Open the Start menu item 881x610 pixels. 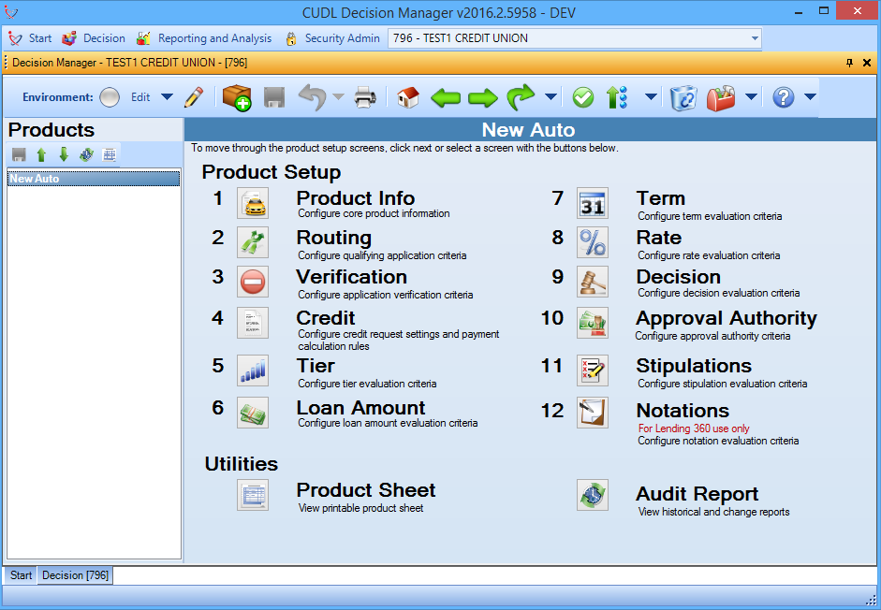30,38
